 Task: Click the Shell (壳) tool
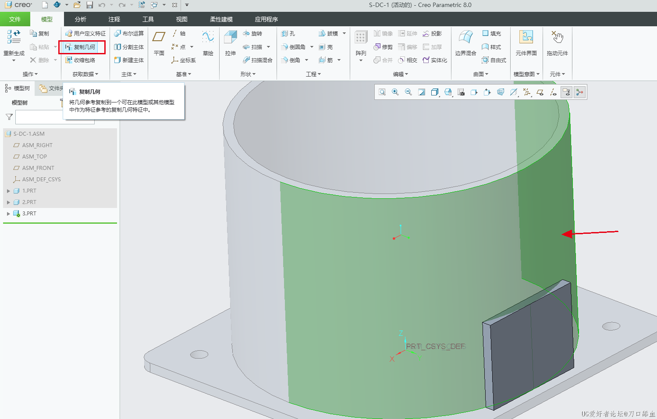[x=326, y=47]
